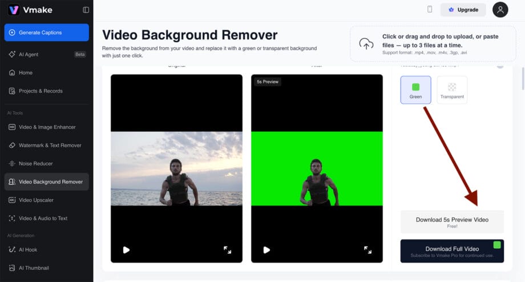
Task: Click the Generate Captions button
Action: [x=47, y=33]
